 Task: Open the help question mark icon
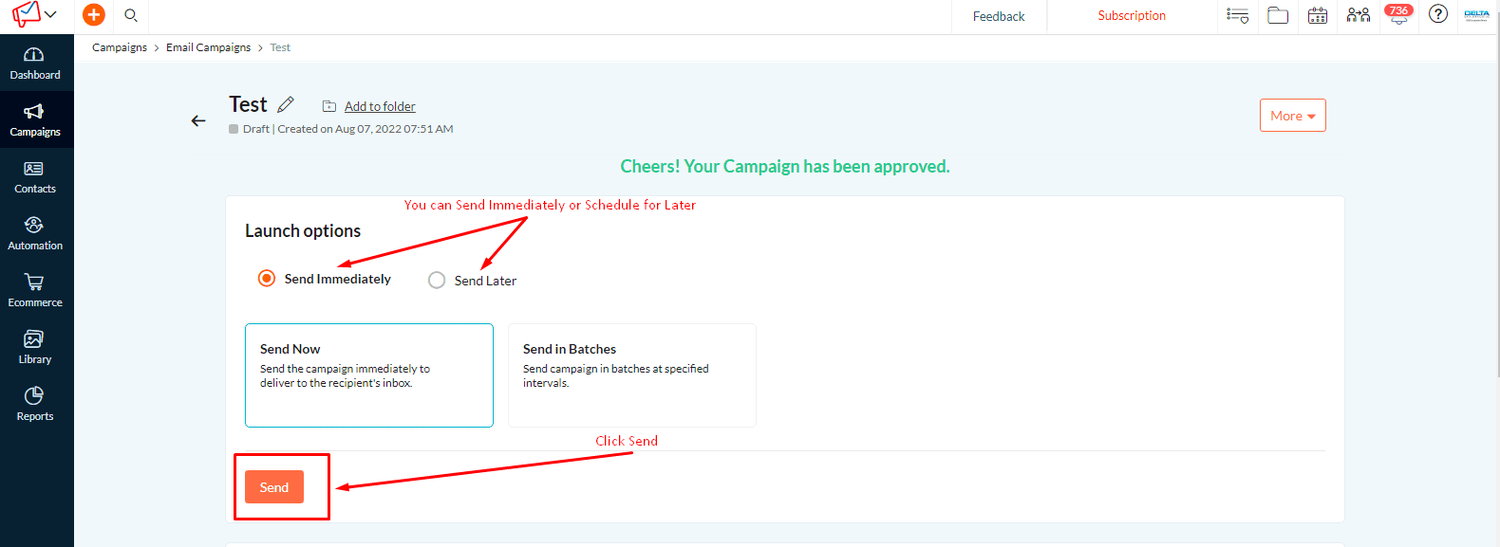tap(1438, 14)
